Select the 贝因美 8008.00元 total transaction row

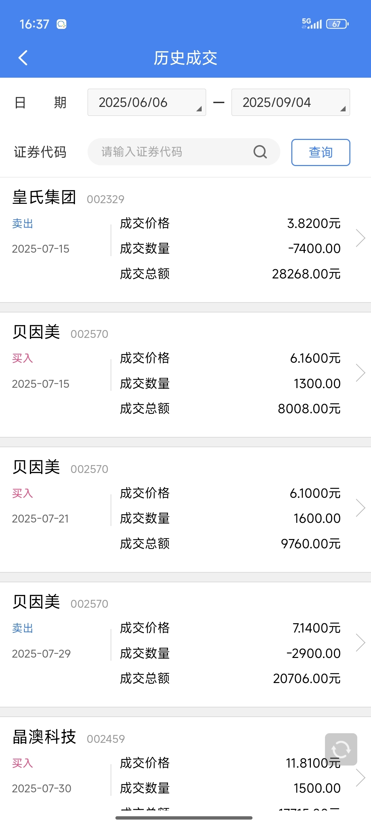point(185,375)
